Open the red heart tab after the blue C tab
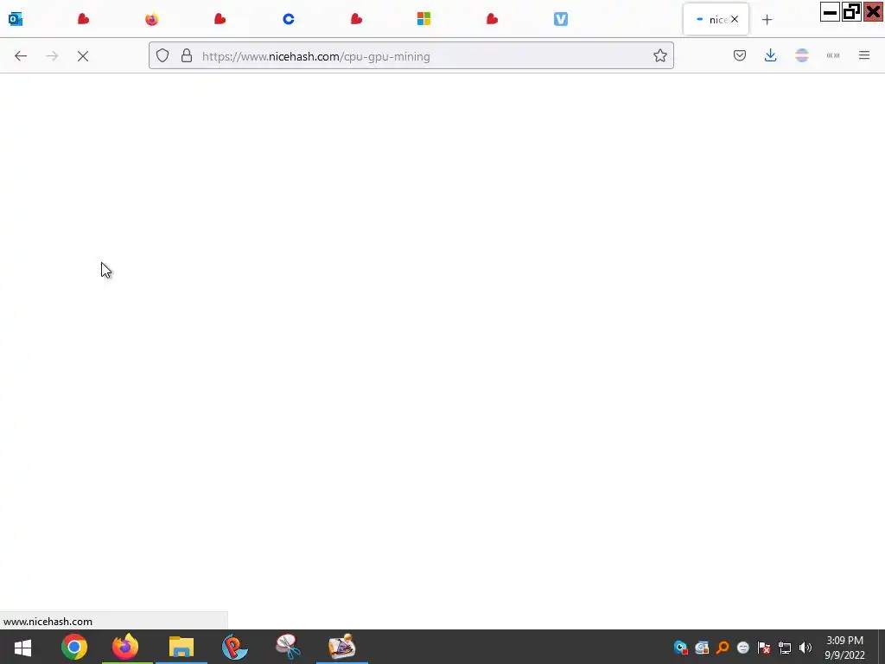This screenshot has width=885, height=664. click(x=356, y=19)
